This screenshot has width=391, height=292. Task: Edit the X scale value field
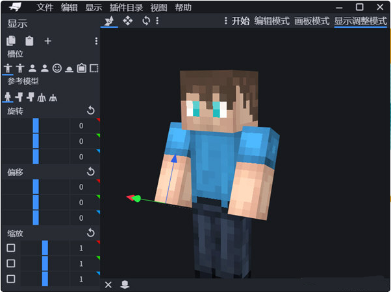(85, 248)
